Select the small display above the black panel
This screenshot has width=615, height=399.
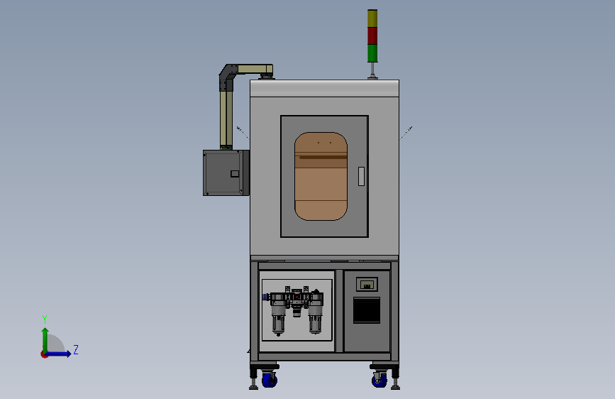367,284
